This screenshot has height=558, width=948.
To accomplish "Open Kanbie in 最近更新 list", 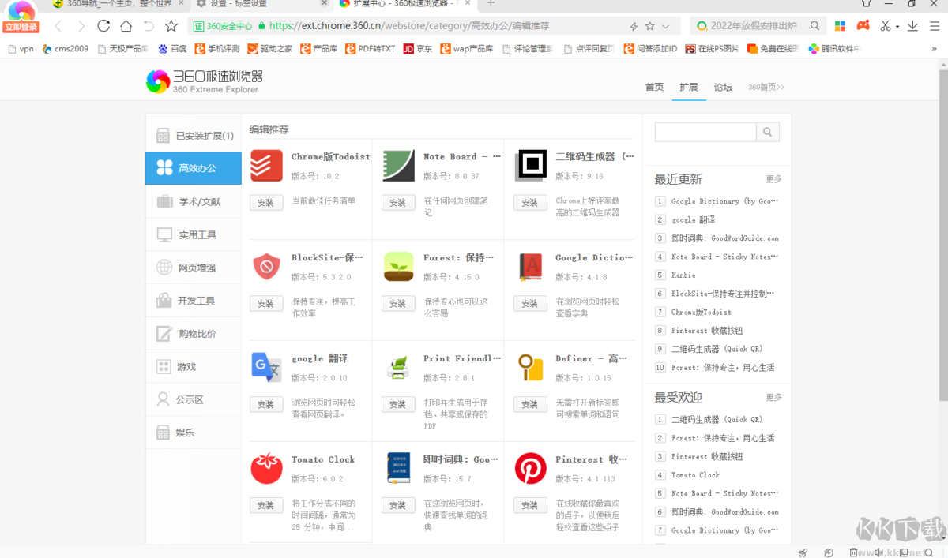I will 683,275.
